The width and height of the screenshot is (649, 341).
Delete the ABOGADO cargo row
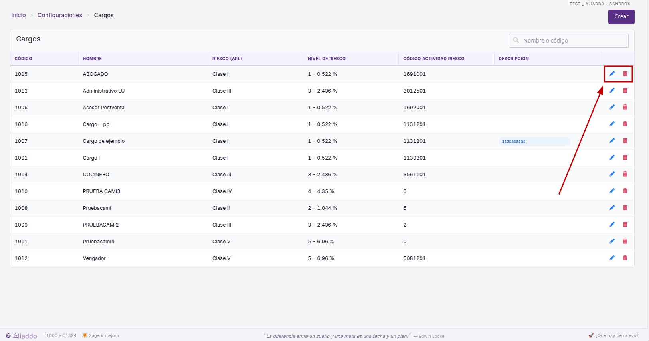(x=625, y=74)
